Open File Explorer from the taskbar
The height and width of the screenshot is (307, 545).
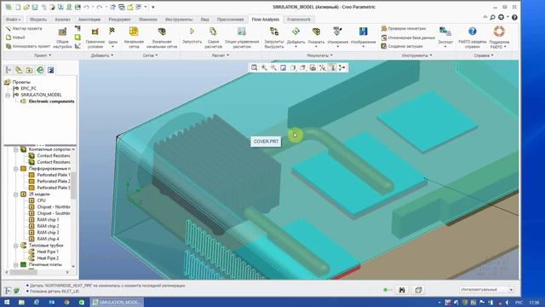[x=21, y=302]
